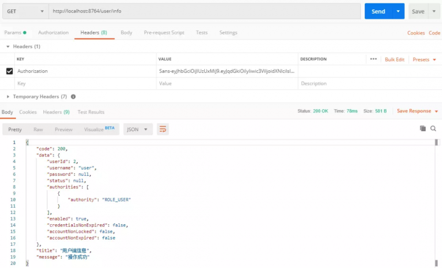Expand the Temporary Headers (7) section
The width and height of the screenshot is (442, 268).
coord(8,96)
